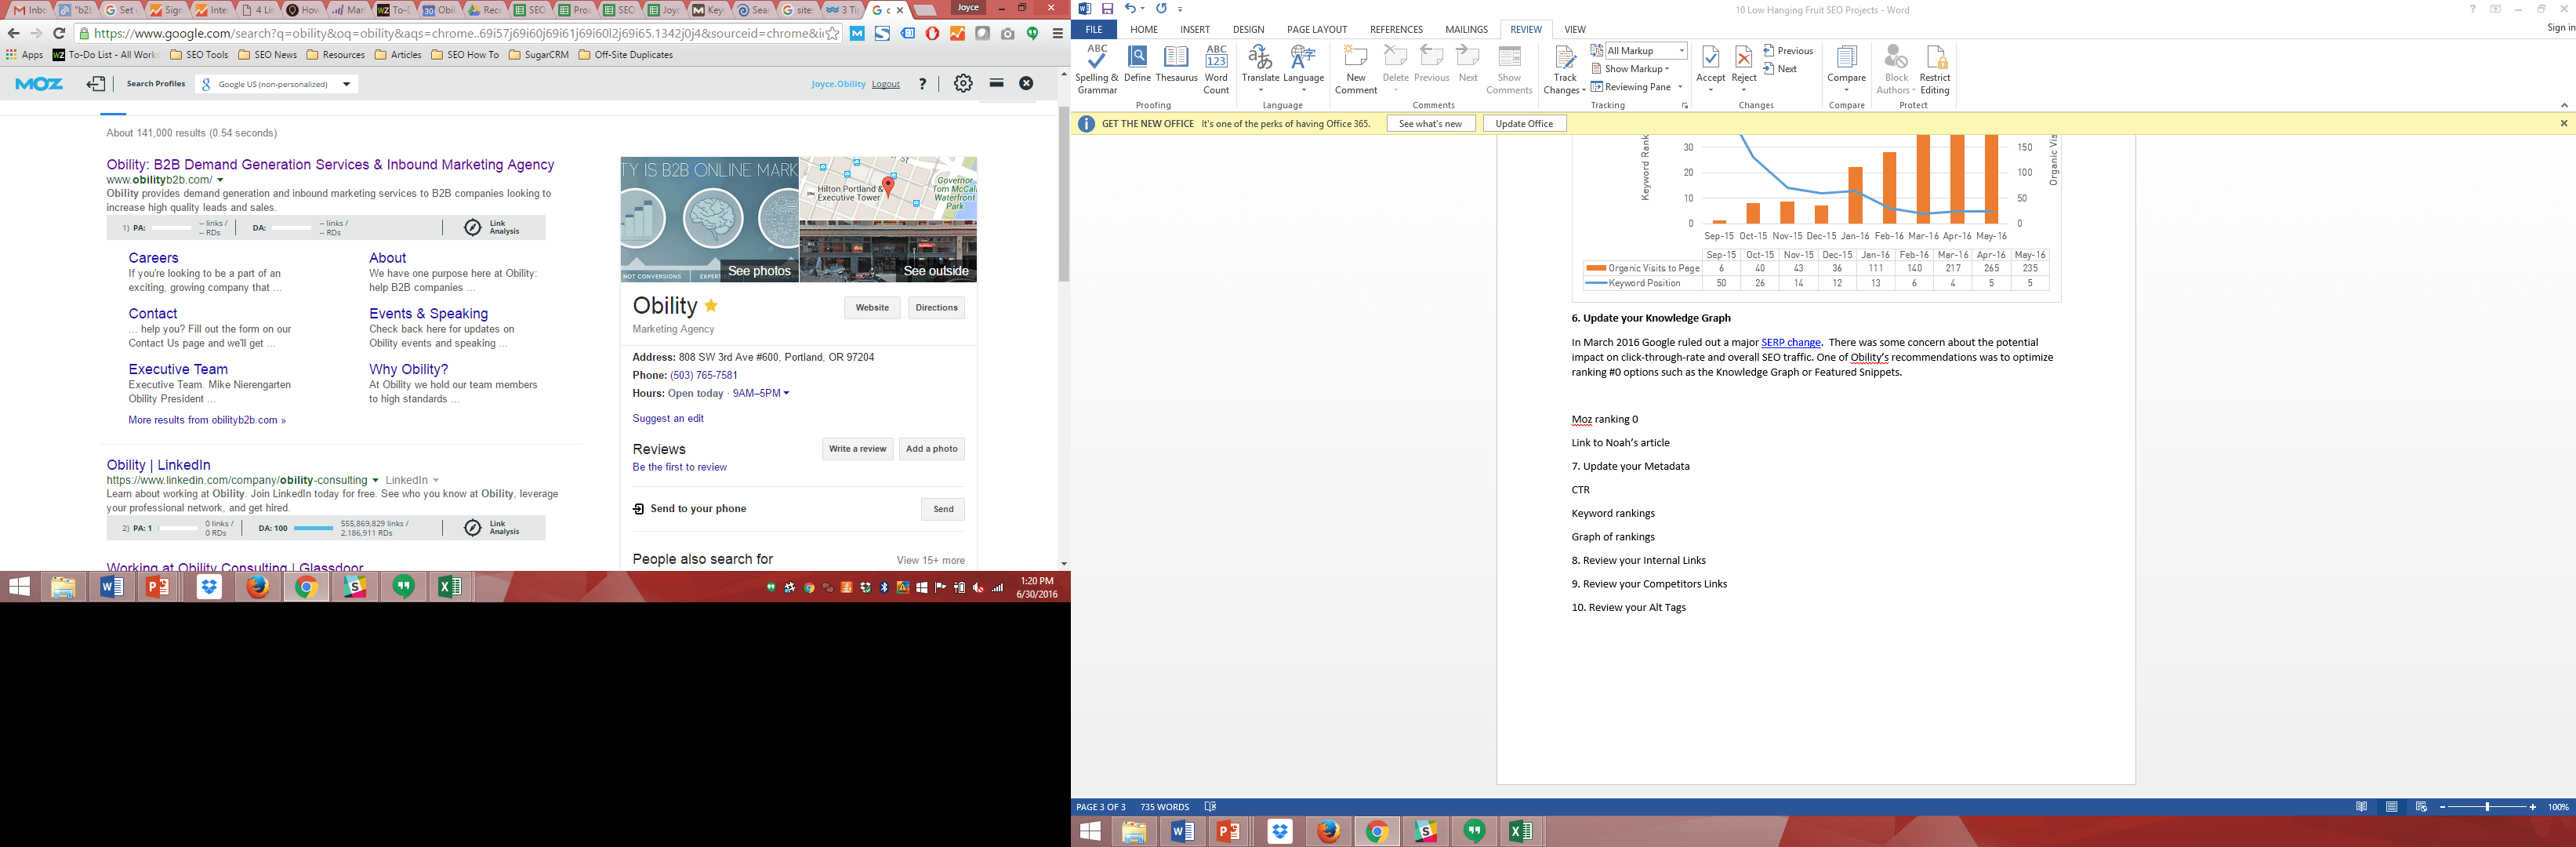Switch to the PAGE LAYOUT ribbon tab
This screenshot has height=847, width=2576.
click(1316, 29)
